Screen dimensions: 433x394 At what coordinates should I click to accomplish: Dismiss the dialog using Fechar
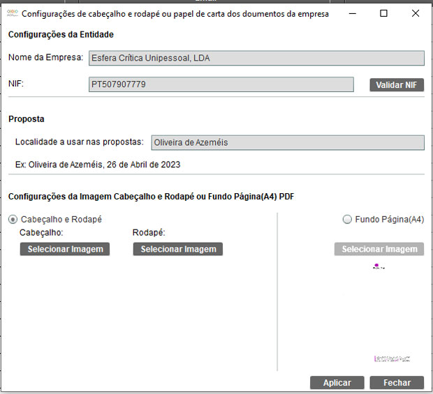coord(397,383)
